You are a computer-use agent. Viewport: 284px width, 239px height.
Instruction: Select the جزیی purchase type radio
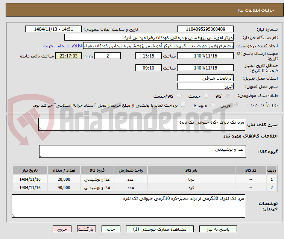pos(237,105)
